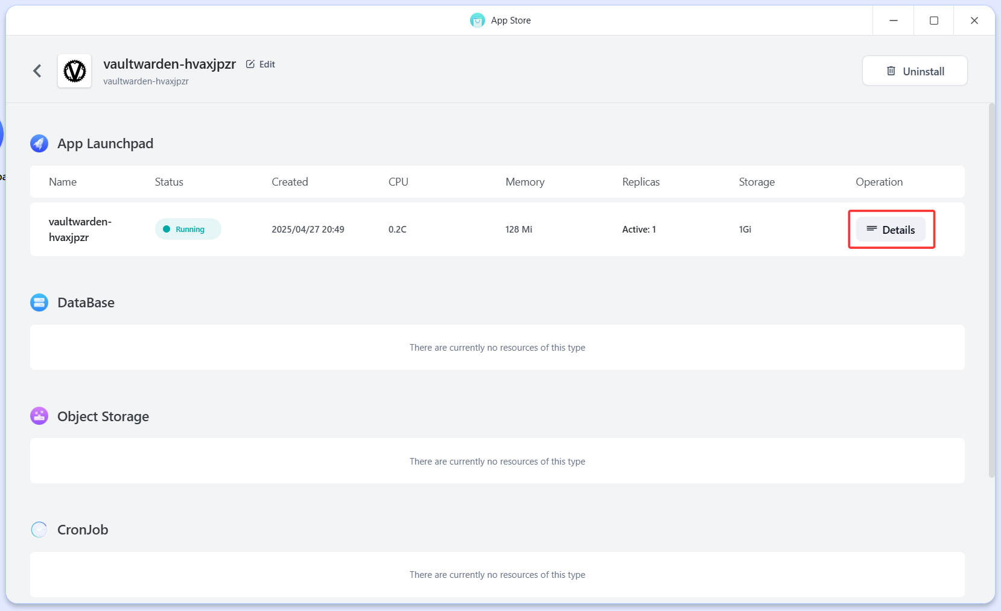
Task: Click the Edit pencil icon
Action: [250, 64]
